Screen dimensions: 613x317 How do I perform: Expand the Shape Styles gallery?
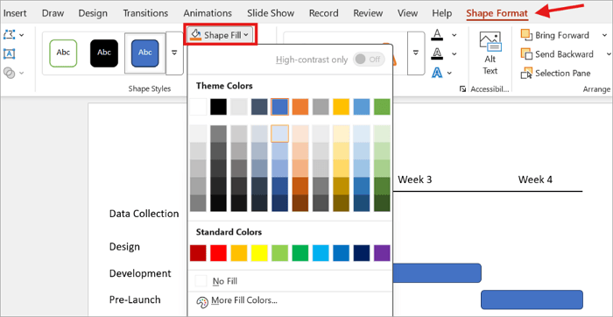point(174,53)
